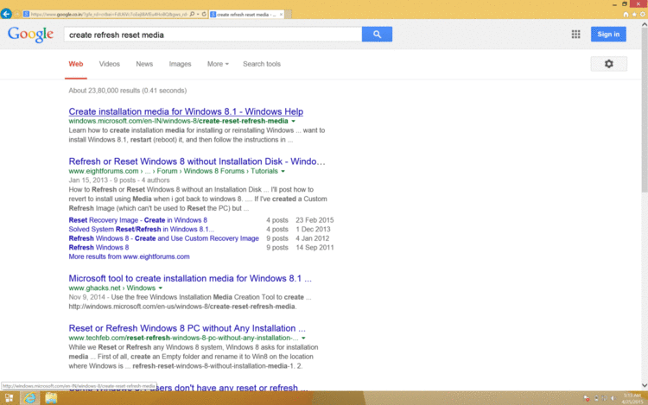Open 'Reset Recovery Image - Create in Windows 8'
648x405 pixels.
pyautogui.click(x=138, y=220)
